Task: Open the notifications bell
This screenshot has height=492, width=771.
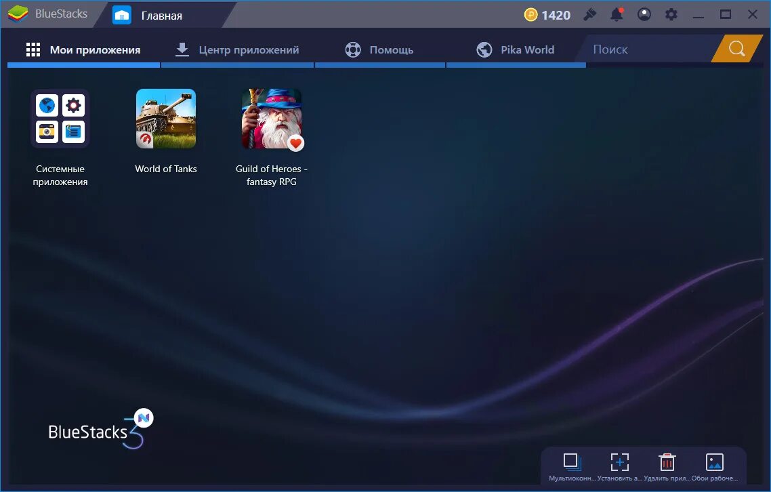Action: point(617,14)
